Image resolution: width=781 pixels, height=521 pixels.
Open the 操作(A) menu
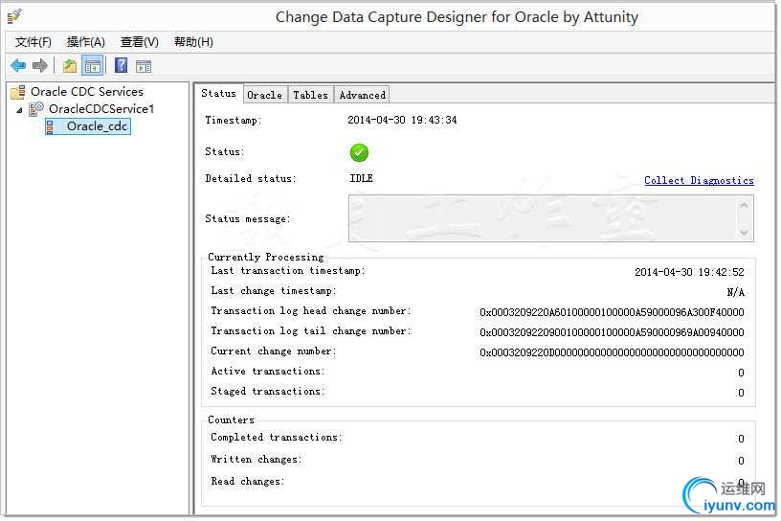coord(86,42)
